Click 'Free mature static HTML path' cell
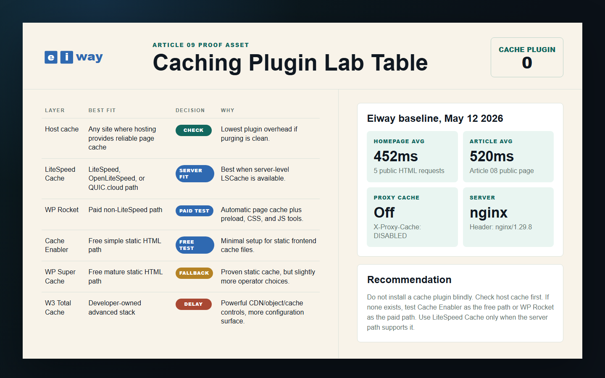 [126, 276]
